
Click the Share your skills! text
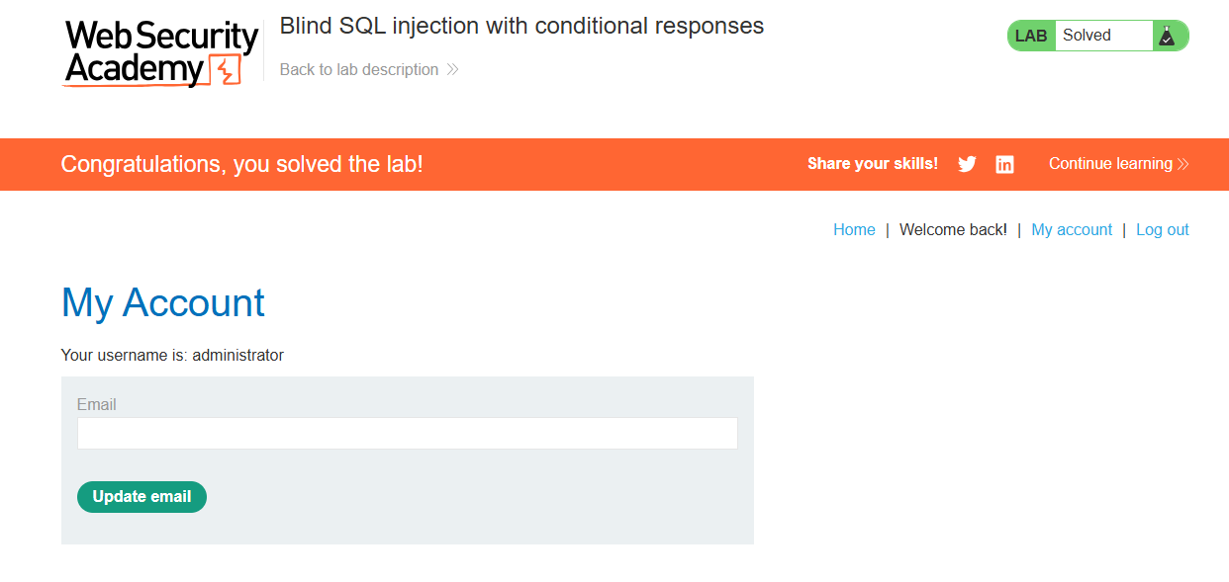873,164
